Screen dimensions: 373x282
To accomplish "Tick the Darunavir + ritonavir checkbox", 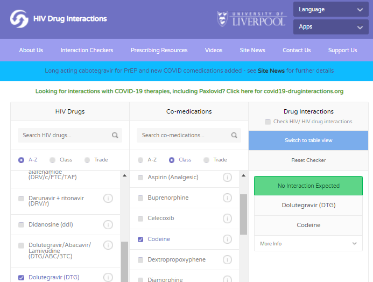I will 22,198.
